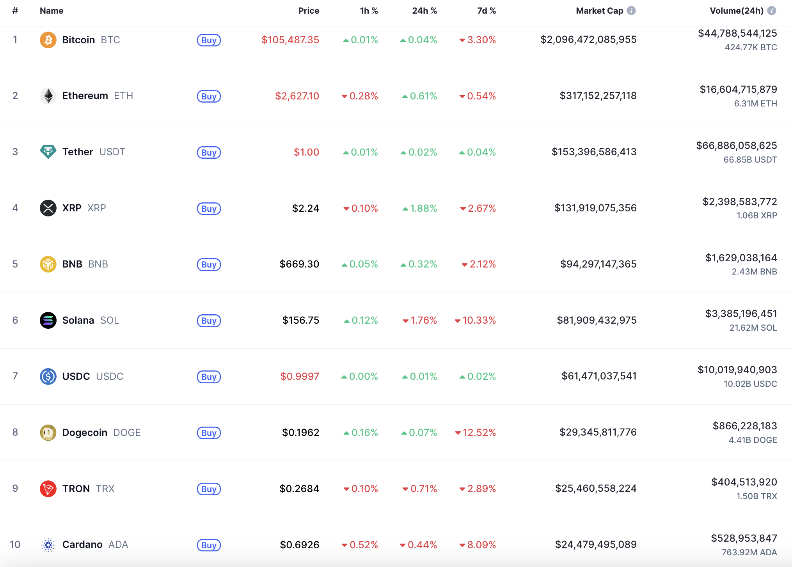Click Bitcoin volume 424.77K BTC
792x567 pixels.
coord(751,47)
